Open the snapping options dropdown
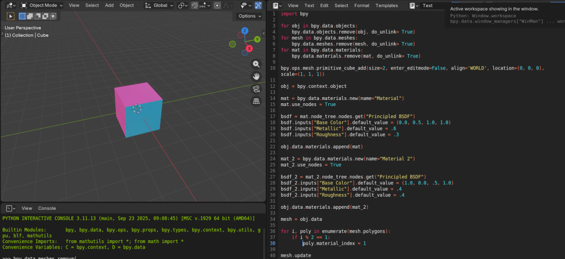This screenshot has height=259, width=565. pyautogui.click(x=205, y=6)
